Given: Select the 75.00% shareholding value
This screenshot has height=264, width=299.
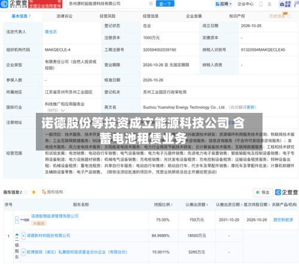Looking at the screenshot, I should tap(163, 220).
